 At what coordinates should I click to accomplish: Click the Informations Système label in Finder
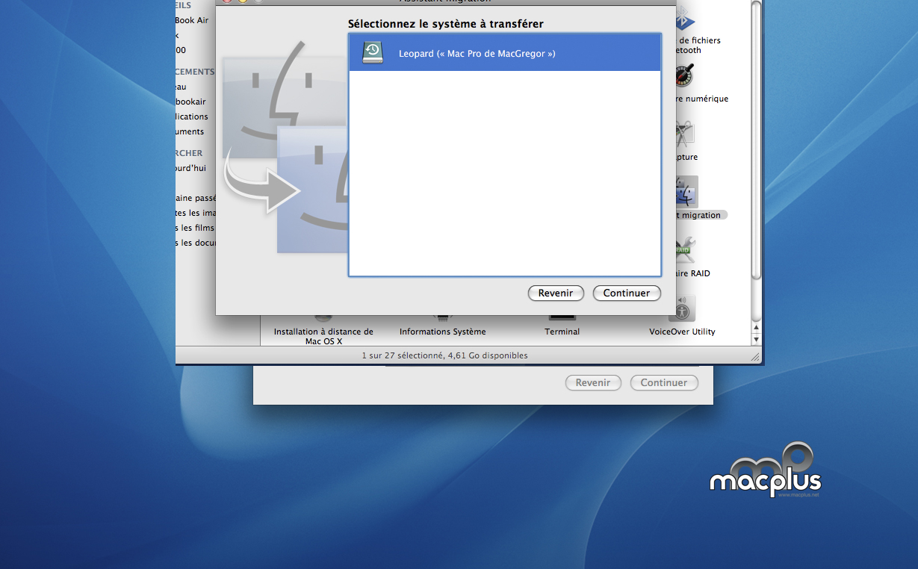point(442,332)
